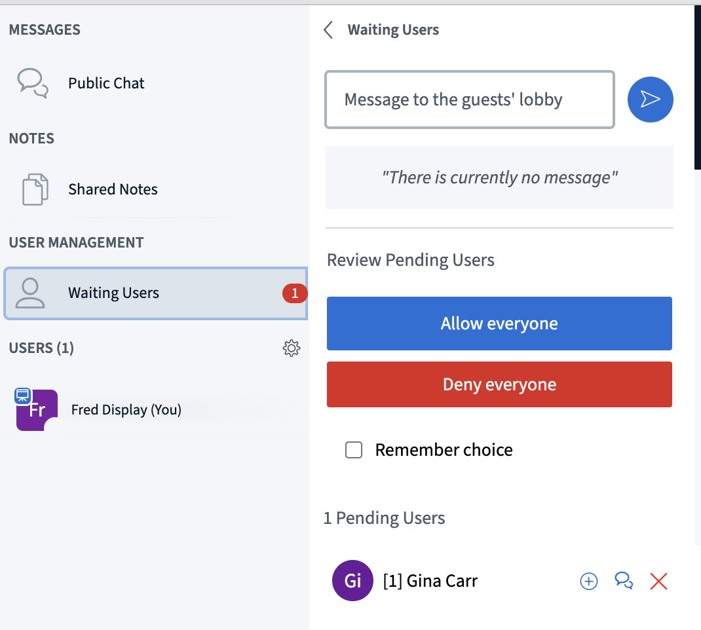Viewport: 701px width, 630px height.
Task: Click the Allow everyone button
Action: (x=499, y=324)
